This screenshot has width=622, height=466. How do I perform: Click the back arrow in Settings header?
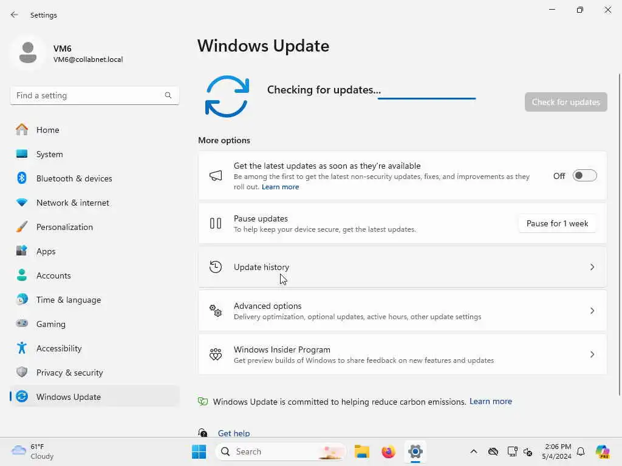(x=15, y=15)
